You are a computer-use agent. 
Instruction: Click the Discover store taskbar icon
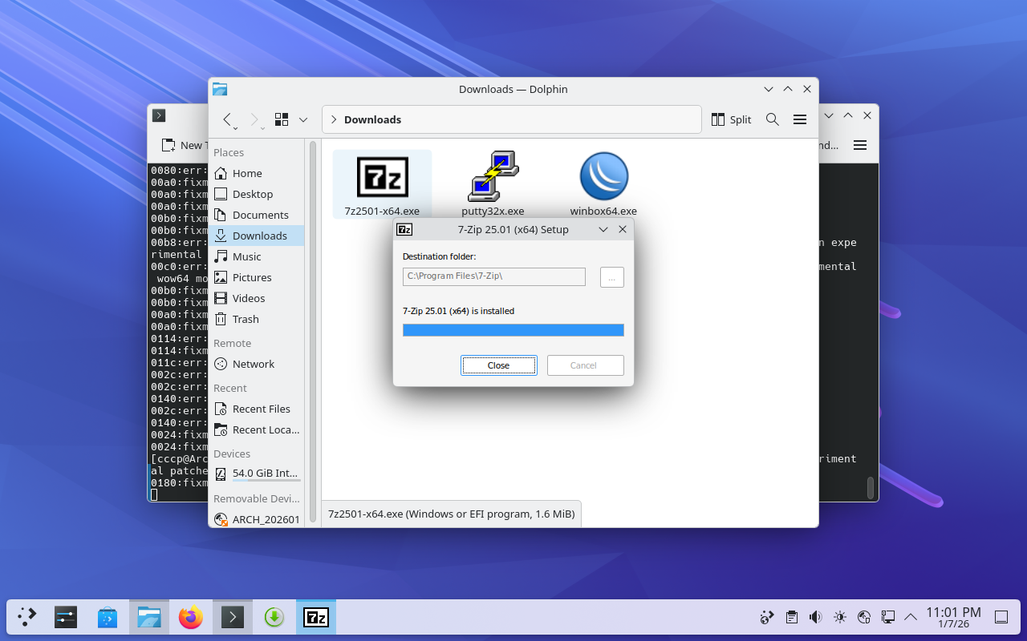(x=108, y=617)
